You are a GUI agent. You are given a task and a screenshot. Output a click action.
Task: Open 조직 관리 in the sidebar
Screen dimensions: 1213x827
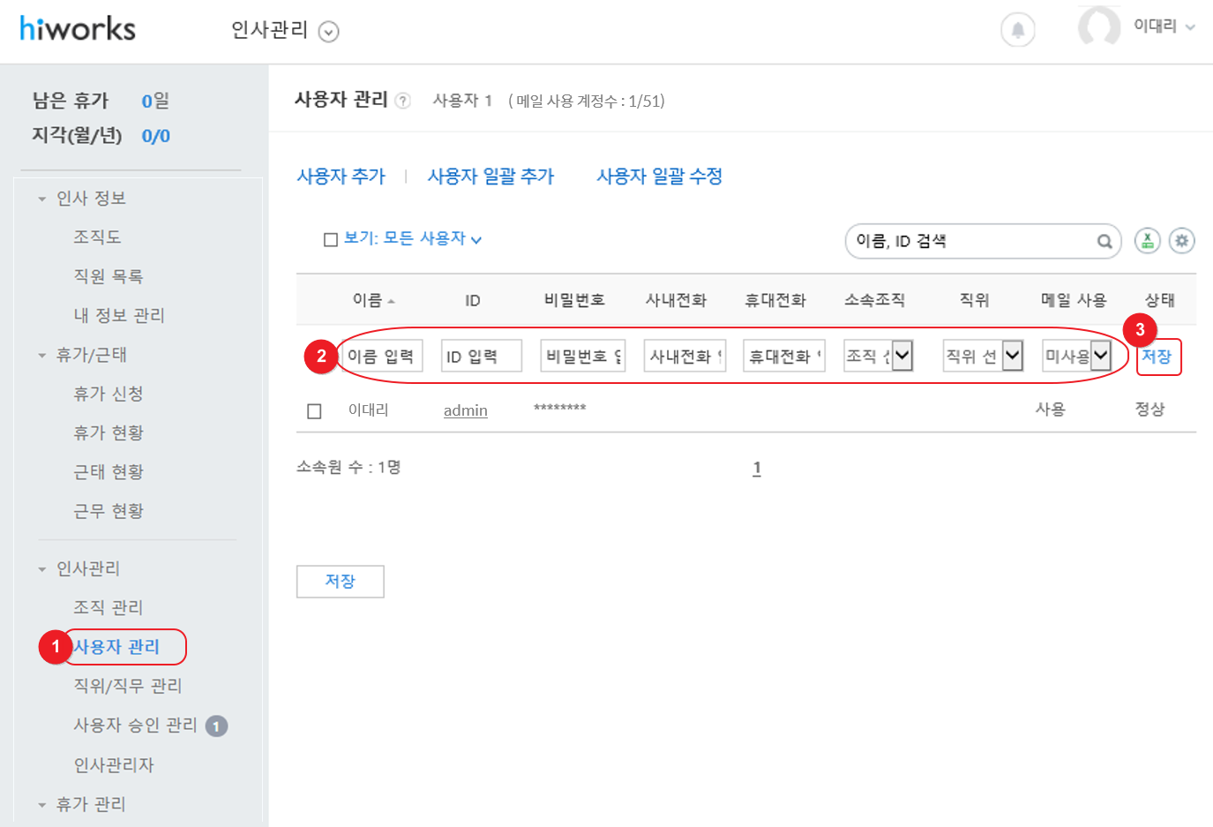point(108,607)
